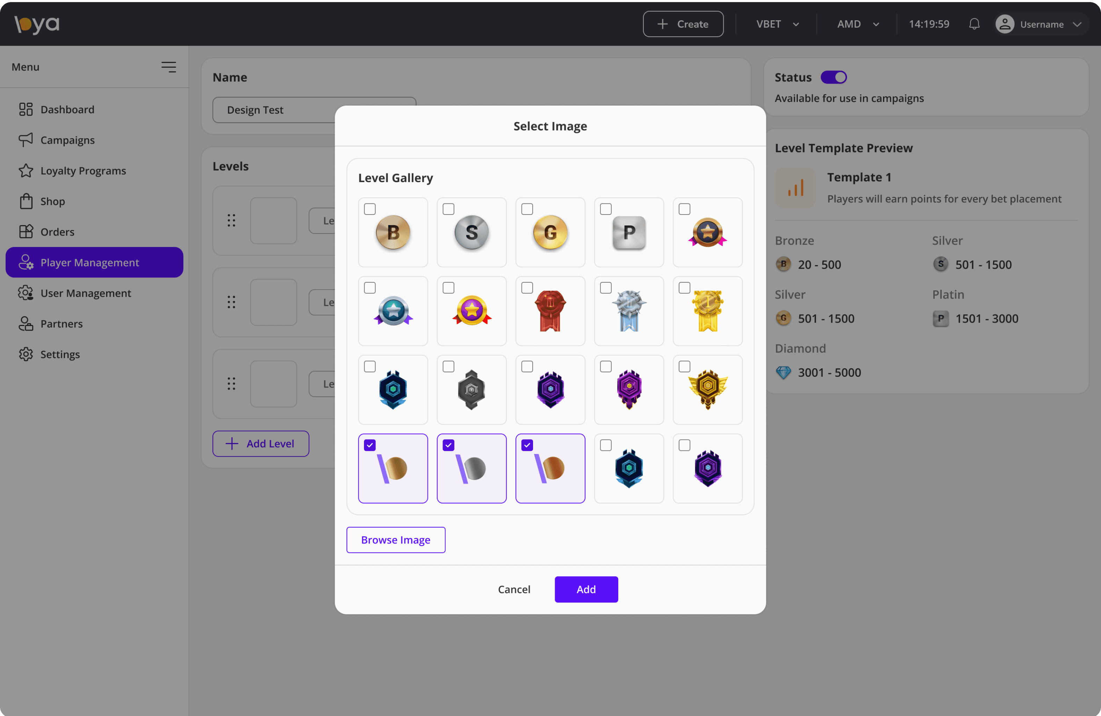Select the golden winged hexagon badge
This screenshot has height=716, width=1101.
point(707,390)
